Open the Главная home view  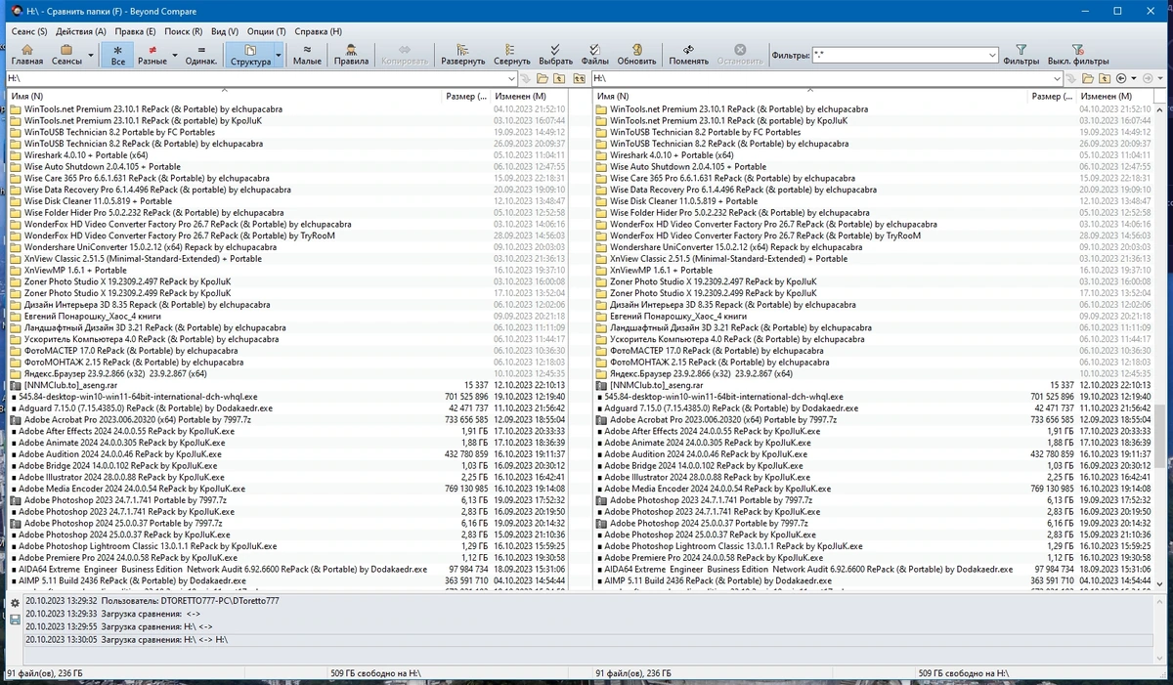tap(27, 55)
